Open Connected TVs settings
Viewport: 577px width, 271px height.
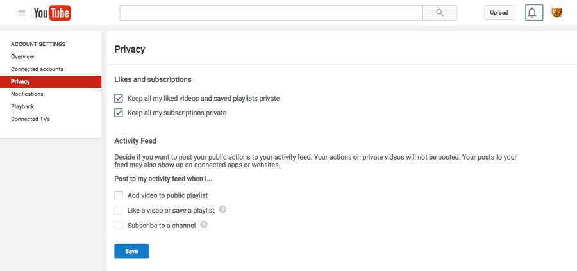coord(30,119)
